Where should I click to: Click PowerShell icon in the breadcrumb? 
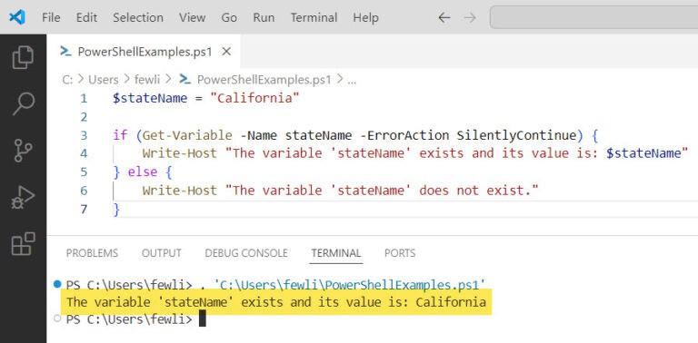coord(184,80)
